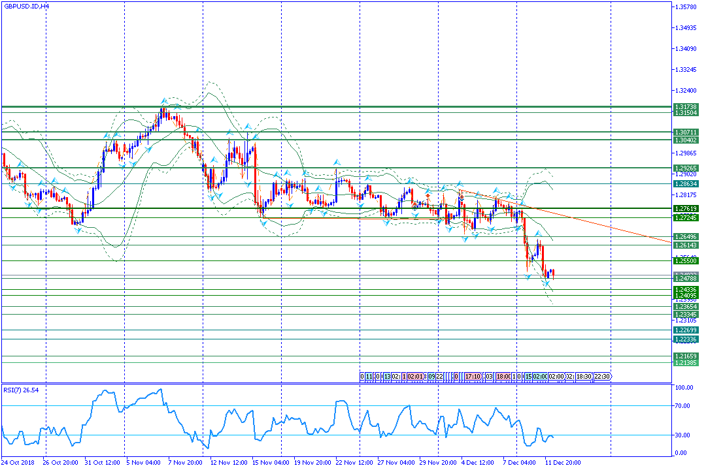This screenshot has height=470, width=706.
Task: Click the fractal arrow at the 7 Nov peak
Action: click(x=161, y=102)
